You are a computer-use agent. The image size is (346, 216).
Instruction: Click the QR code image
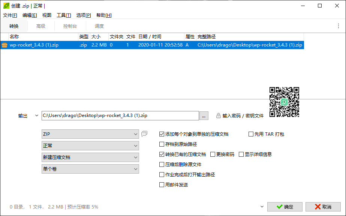284,102
